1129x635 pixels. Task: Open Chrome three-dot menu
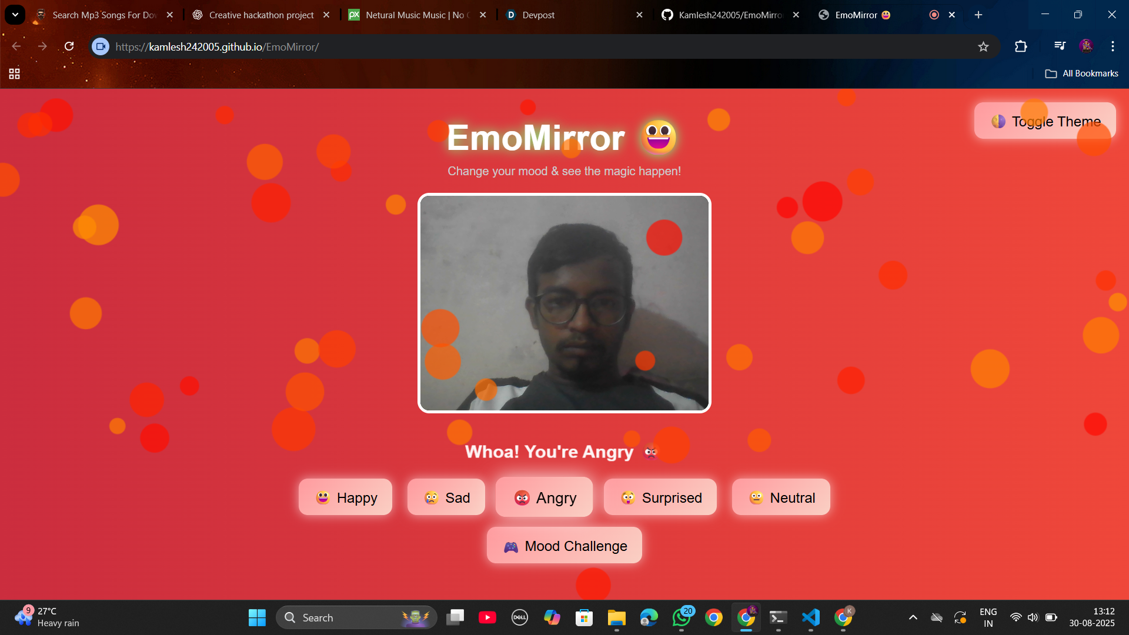click(1113, 46)
